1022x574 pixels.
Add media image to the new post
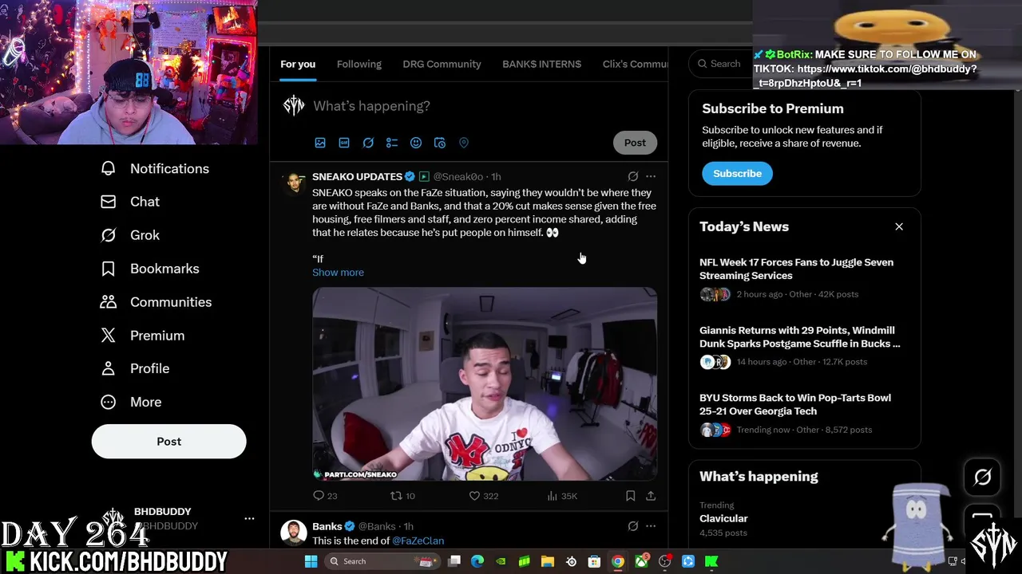coord(320,143)
